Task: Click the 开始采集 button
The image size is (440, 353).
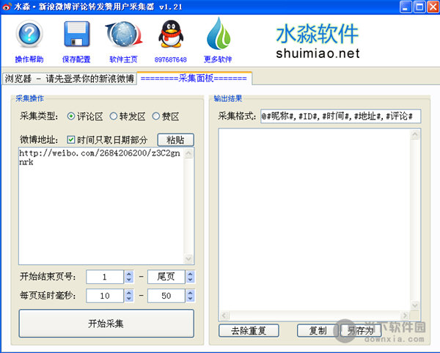Action: pos(106,324)
